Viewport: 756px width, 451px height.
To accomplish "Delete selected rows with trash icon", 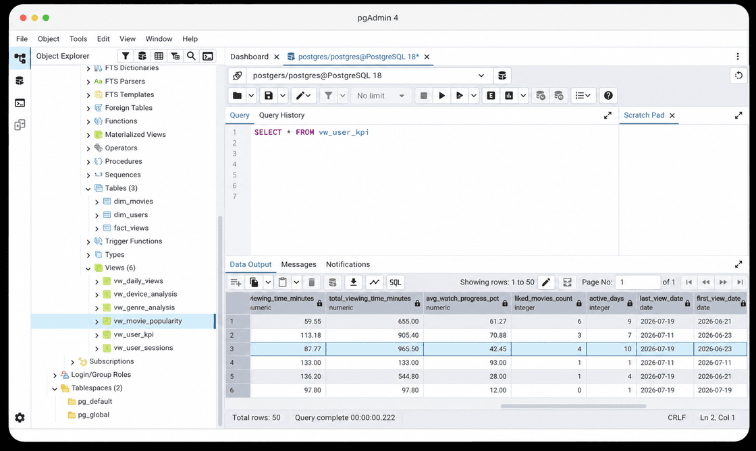I will (x=311, y=282).
